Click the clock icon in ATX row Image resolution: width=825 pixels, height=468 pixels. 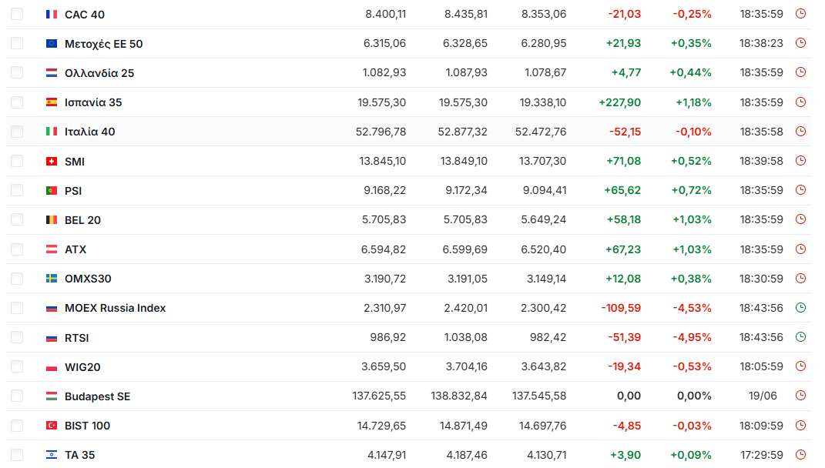(801, 249)
